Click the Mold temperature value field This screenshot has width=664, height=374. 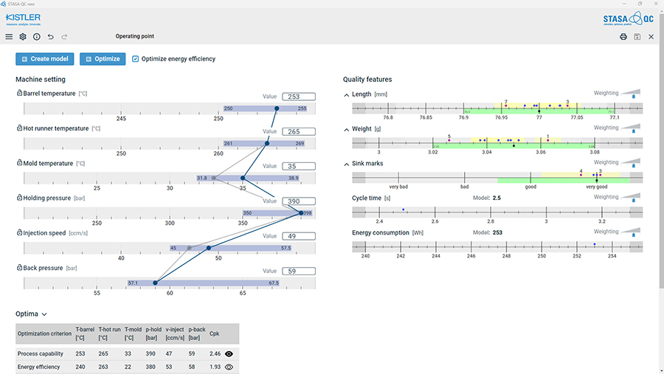coord(298,166)
